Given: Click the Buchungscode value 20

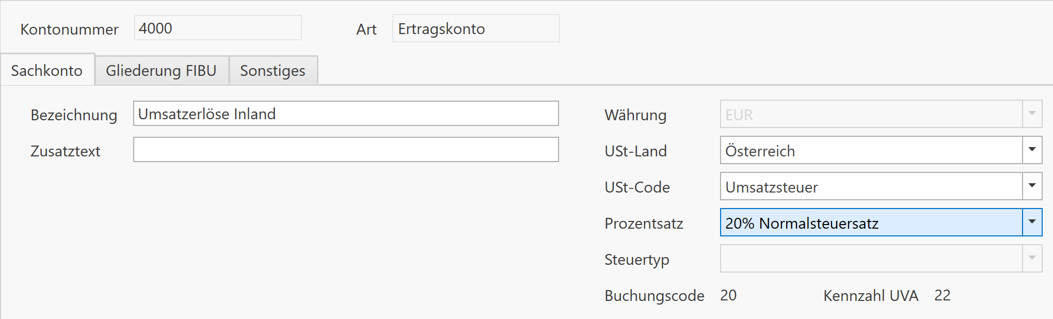Looking at the screenshot, I should click(x=728, y=295).
